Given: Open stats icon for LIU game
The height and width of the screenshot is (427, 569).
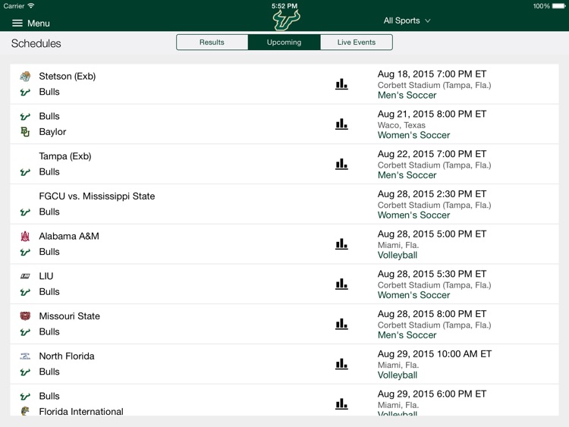Looking at the screenshot, I should pos(341,284).
